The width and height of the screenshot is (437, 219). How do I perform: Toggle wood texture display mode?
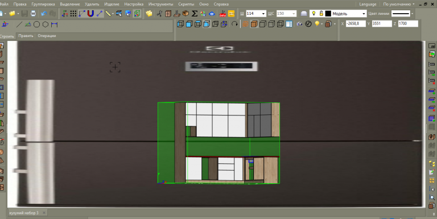click(x=245, y=24)
